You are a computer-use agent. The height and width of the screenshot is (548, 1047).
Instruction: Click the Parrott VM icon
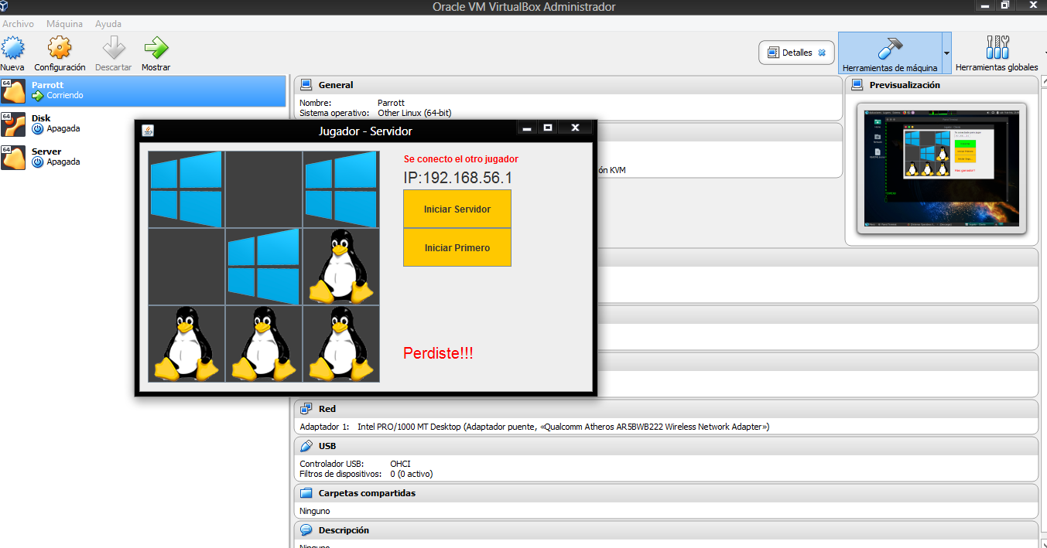click(13, 90)
